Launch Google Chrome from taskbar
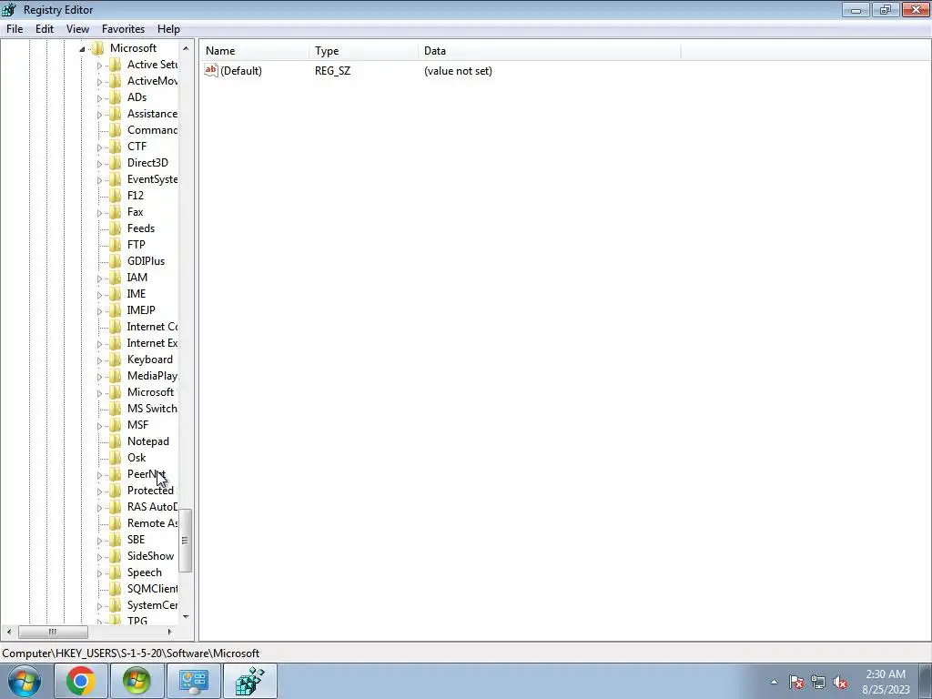932x699 pixels. (x=81, y=681)
